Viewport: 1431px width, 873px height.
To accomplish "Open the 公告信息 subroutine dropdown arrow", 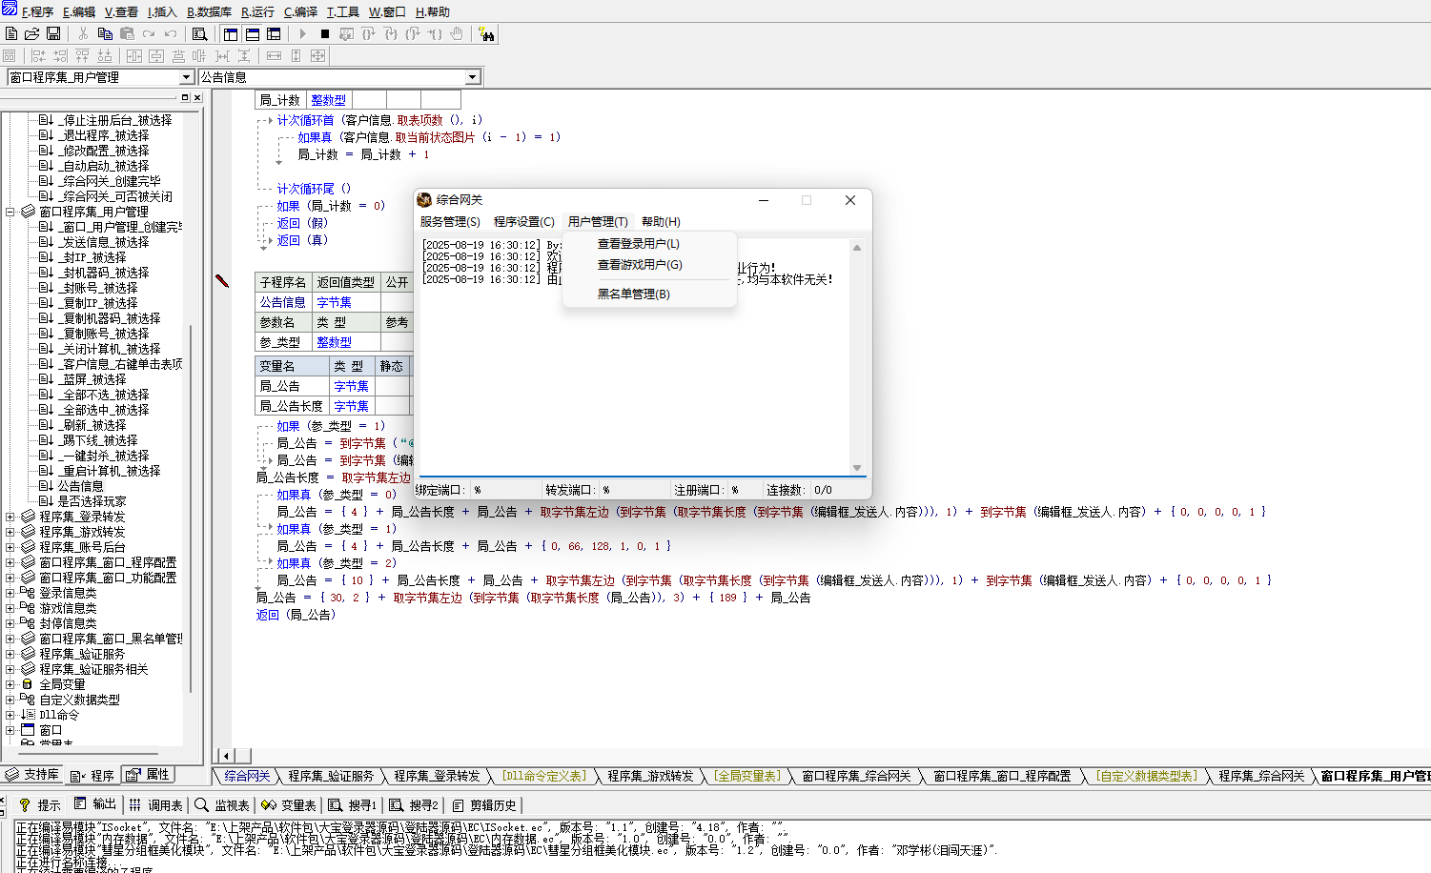I will [x=472, y=77].
